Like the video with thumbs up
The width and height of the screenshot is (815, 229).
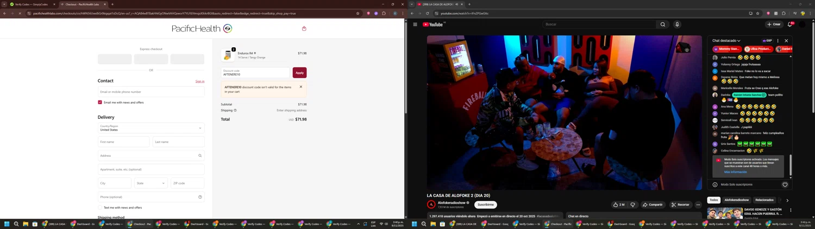pos(619,205)
